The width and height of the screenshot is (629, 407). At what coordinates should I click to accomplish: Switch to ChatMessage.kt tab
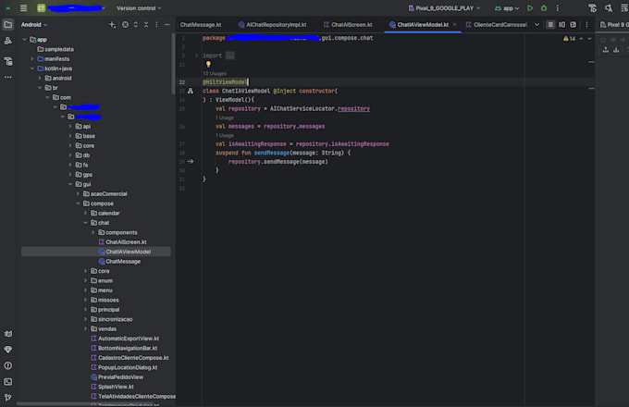pos(200,25)
